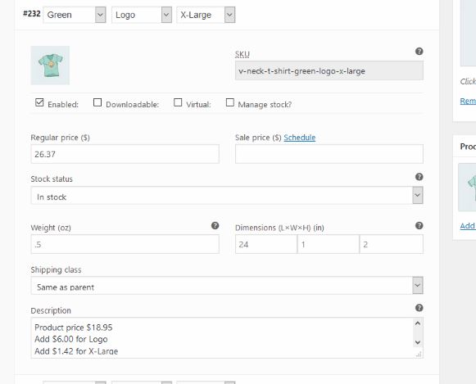Open the X-Large size dropdown
476x384 pixels.
pyautogui.click(x=206, y=15)
